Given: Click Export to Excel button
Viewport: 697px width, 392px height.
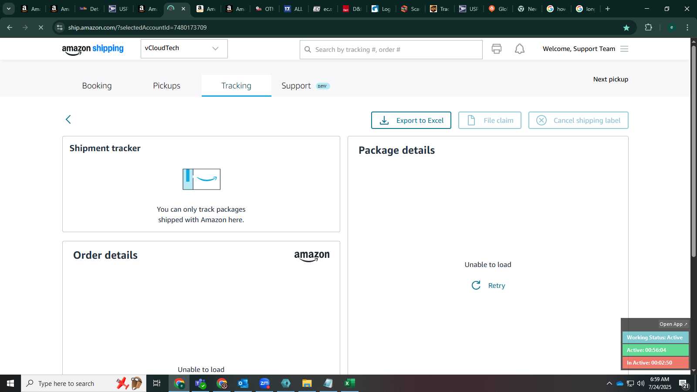Looking at the screenshot, I should [411, 120].
